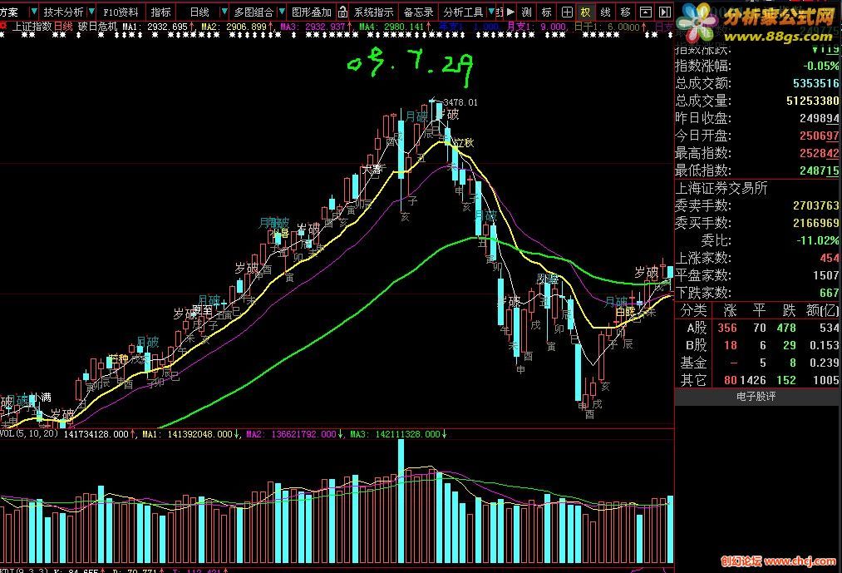Expand the 技术分析 dropdown arrow

(91, 12)
